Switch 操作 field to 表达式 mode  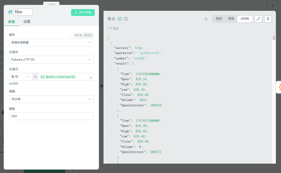tap(88, 35)
